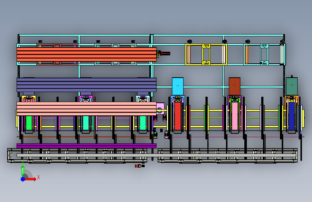Select the red vertical panel

point(178,116)
